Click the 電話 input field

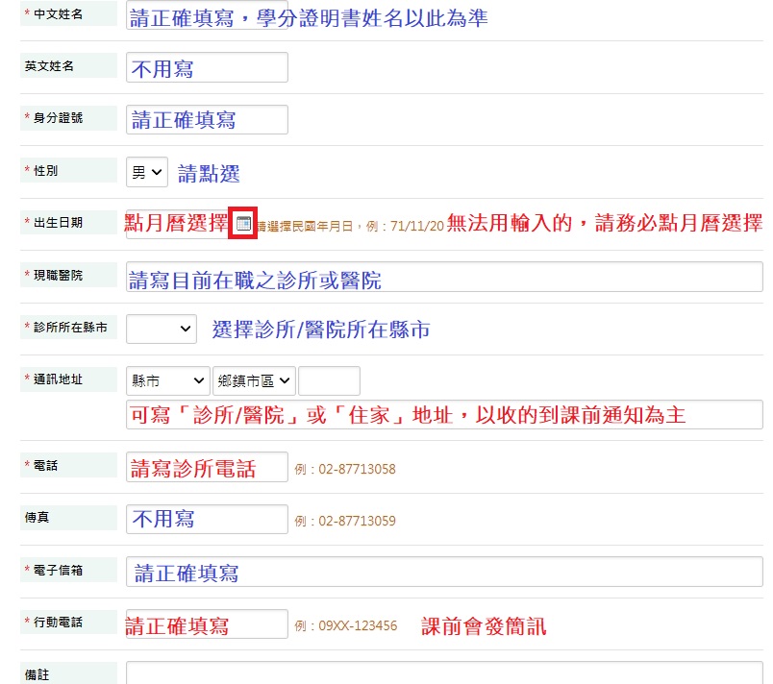207,467
